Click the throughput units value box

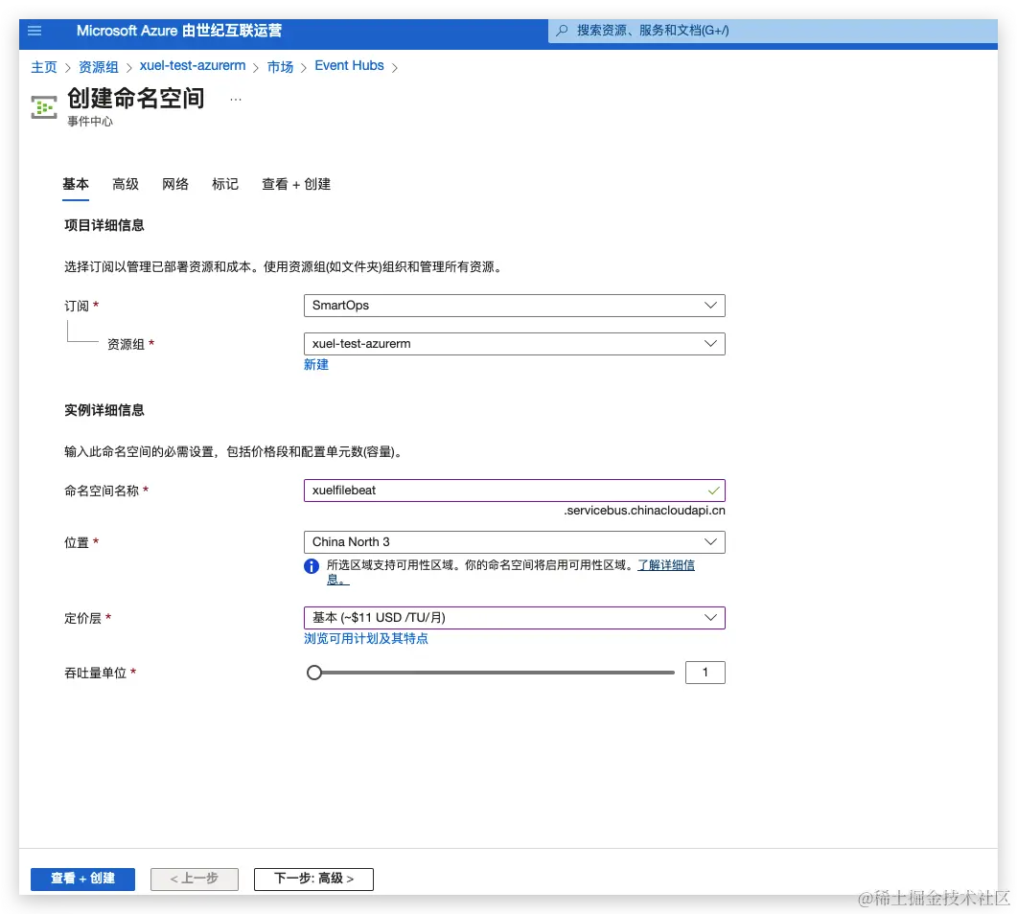(x=705, y=673)
